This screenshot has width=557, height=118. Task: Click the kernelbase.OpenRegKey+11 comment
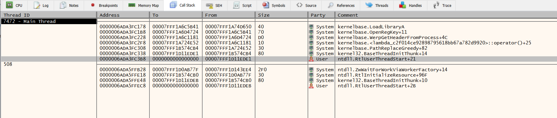pos(372,32)
